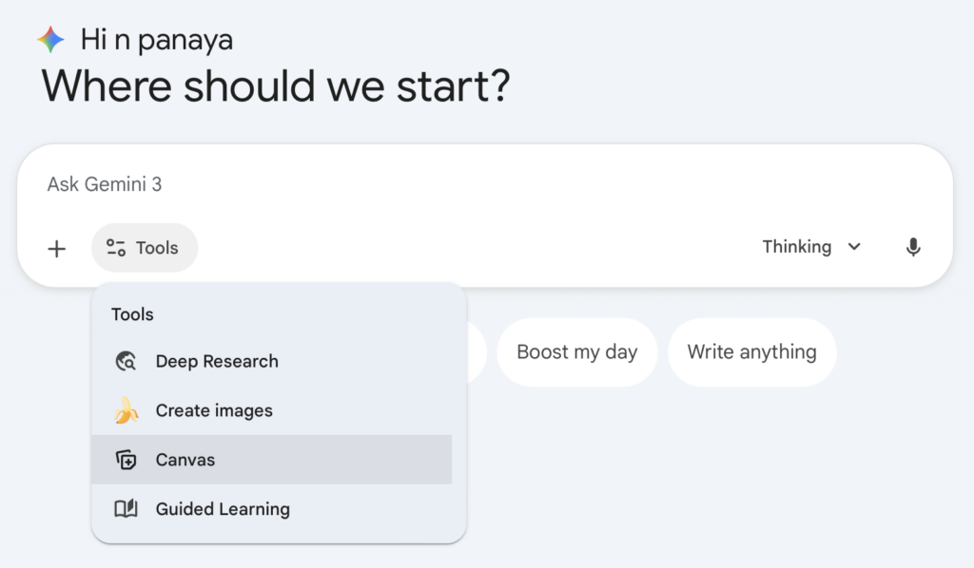
Task: Select Deep Research in the Tools menu
Action: point(217,361)
